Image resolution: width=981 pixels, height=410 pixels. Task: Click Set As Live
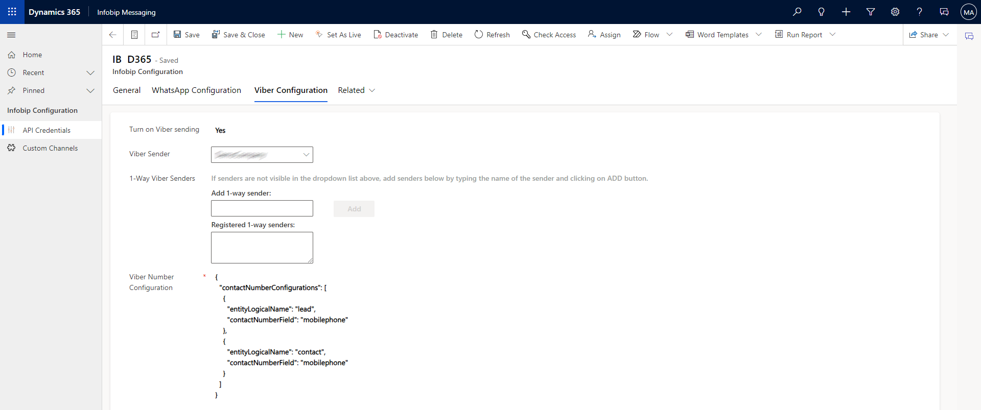pyautogui.click(x=338, y=35)
